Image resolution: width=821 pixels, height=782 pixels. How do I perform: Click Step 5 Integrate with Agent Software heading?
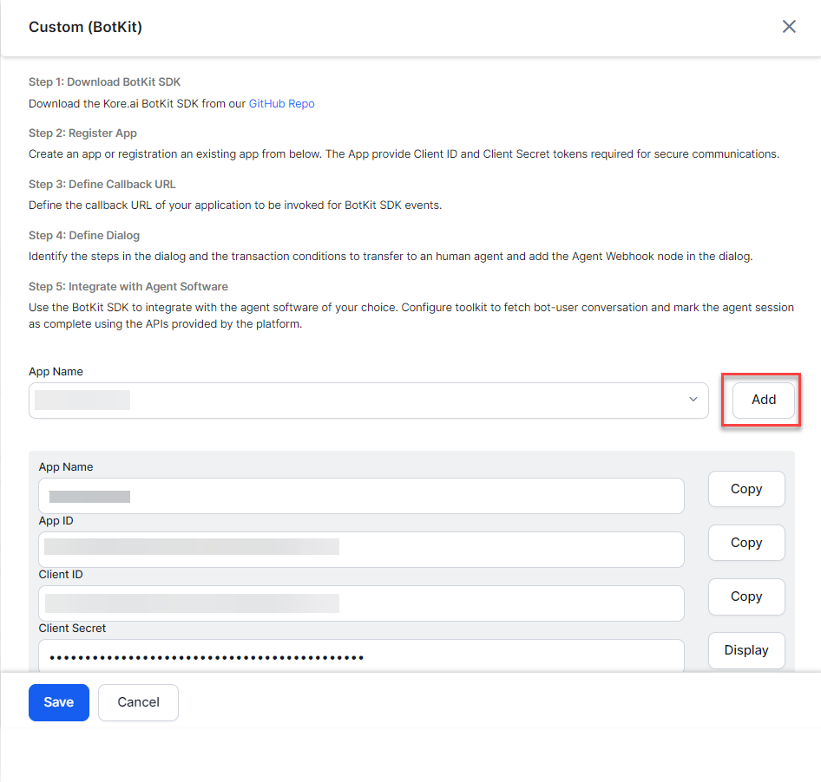[x=128, y=287]
